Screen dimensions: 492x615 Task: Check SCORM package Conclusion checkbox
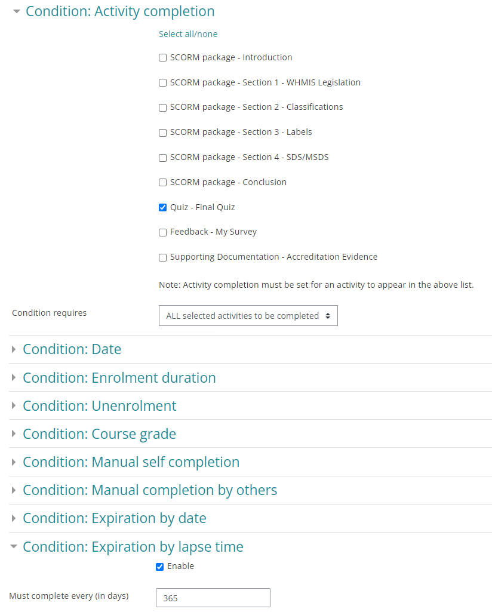coord(162,183)
